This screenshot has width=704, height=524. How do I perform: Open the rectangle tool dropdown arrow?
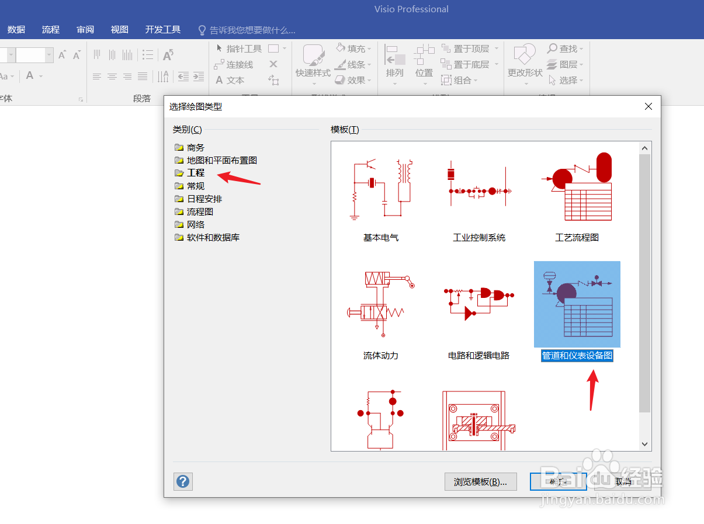(x=285, y=48)
